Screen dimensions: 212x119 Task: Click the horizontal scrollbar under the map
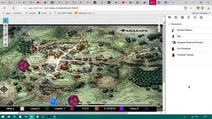pos(73,113)
